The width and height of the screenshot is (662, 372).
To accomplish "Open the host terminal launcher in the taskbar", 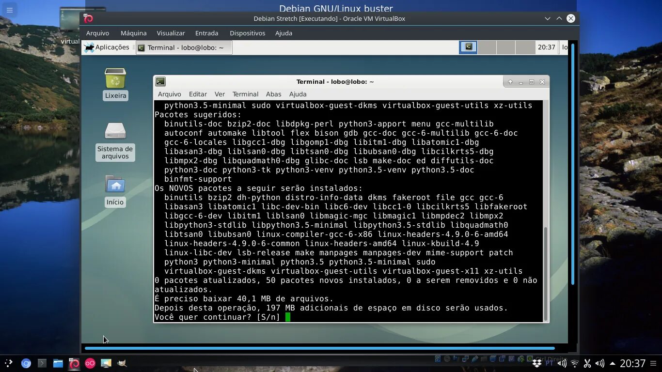I will coord(42,363).
